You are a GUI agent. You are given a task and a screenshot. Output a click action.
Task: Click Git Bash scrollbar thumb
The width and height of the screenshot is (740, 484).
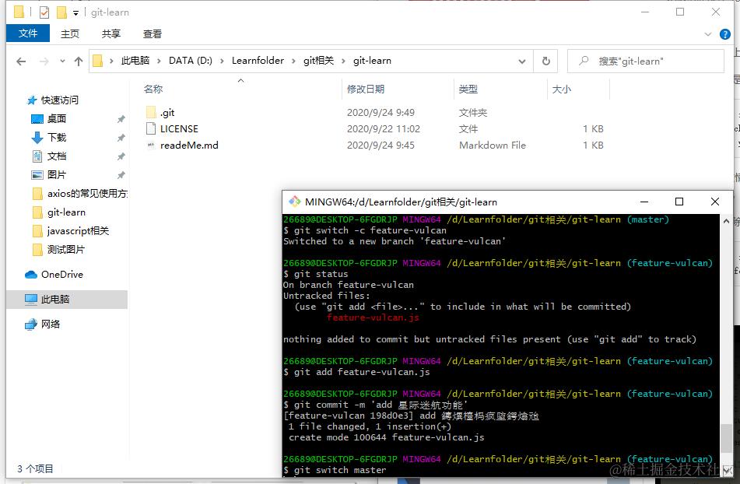tap(726, 439)
